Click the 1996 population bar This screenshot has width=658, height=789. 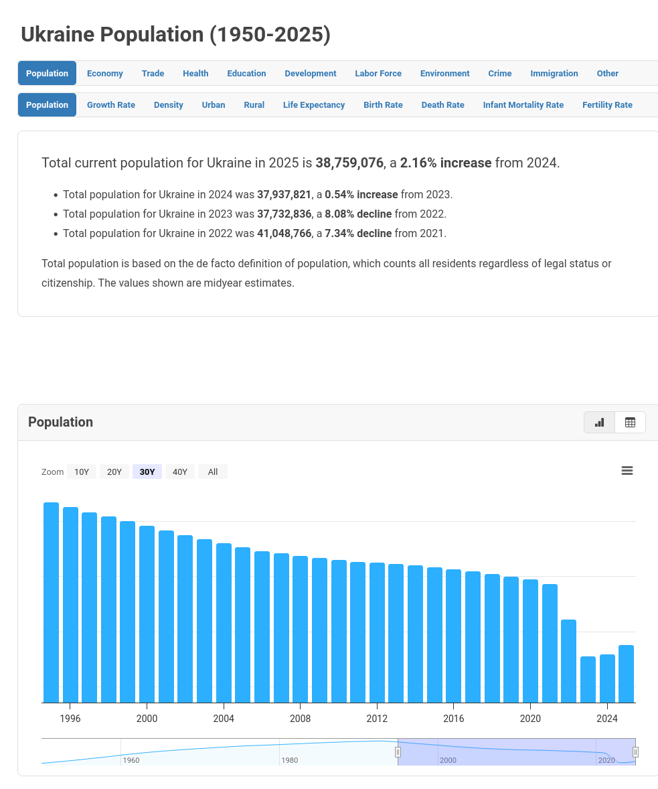coord(70,605)
